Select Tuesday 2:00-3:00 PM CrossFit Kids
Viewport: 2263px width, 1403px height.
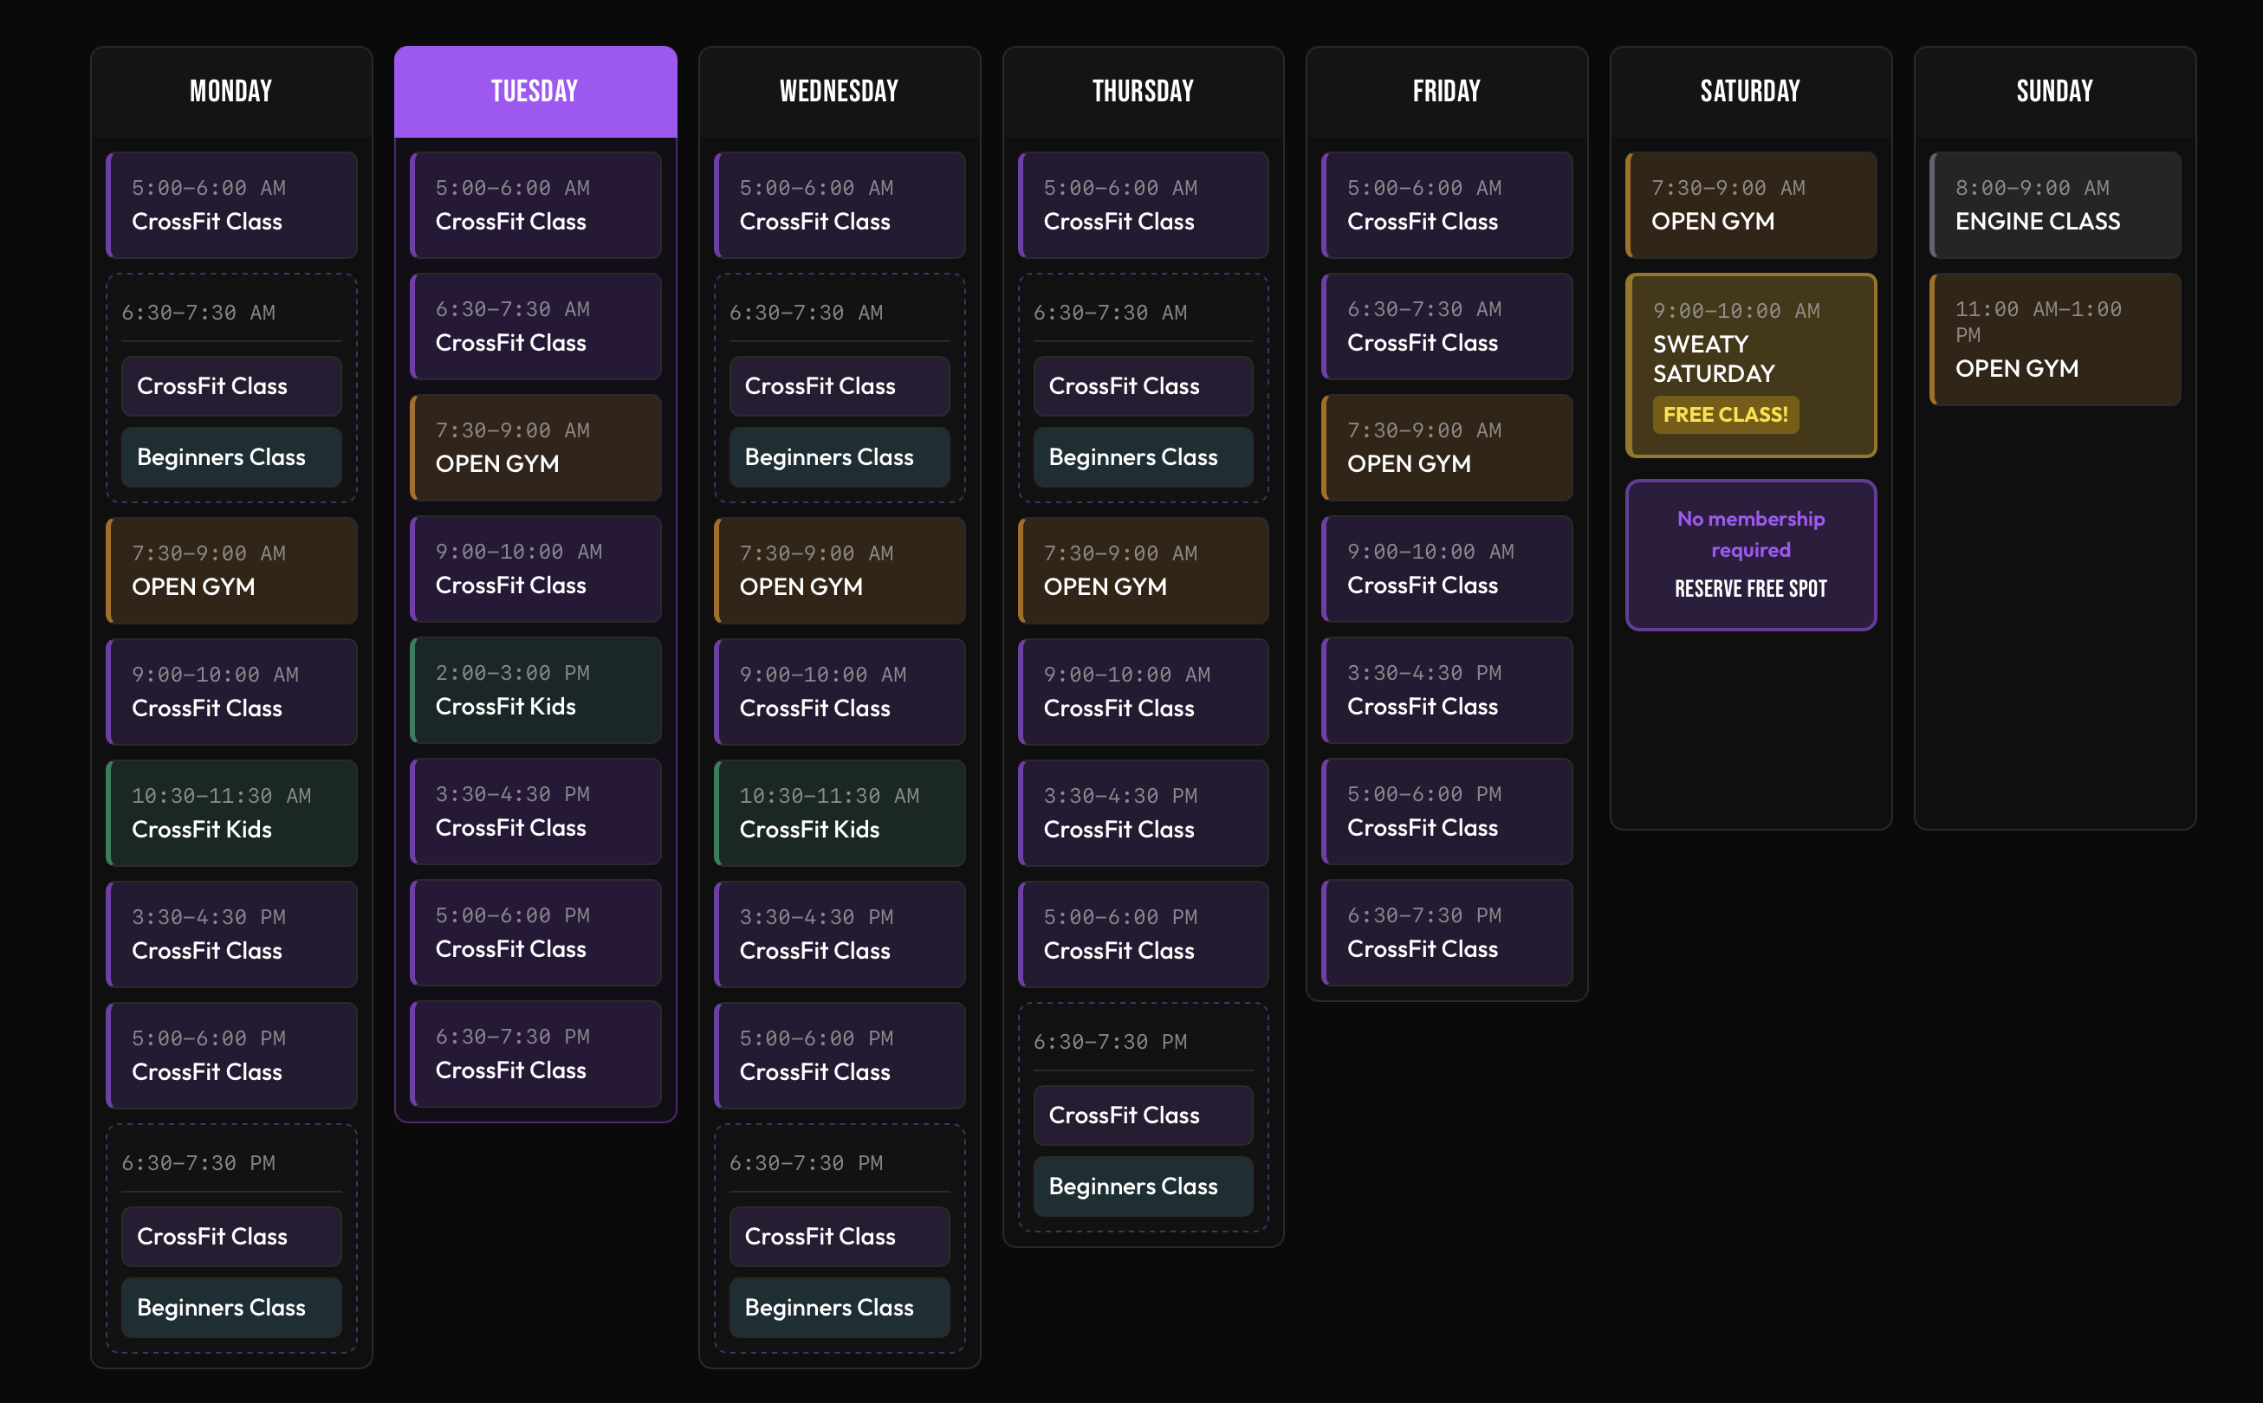(x=535, y=690)
